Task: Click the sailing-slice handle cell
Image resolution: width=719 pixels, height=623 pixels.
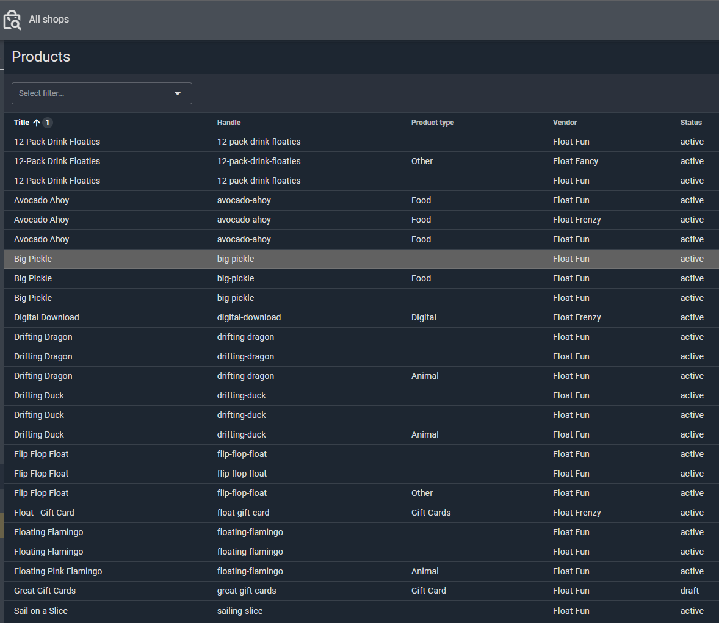Action: point(240,611)
